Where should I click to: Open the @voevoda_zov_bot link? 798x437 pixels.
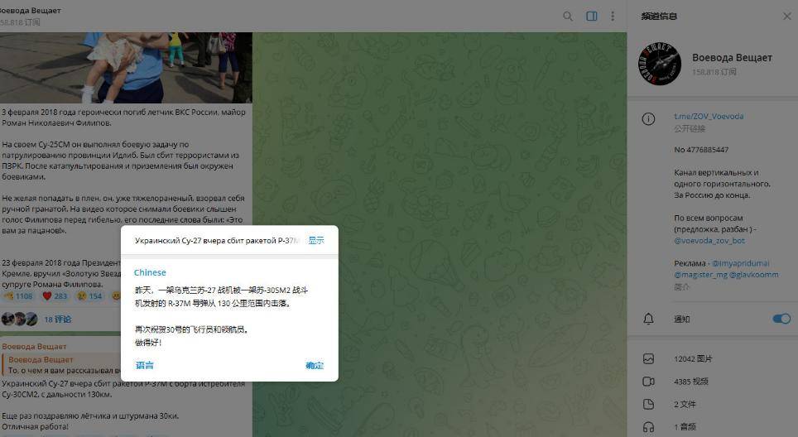(x=709, y=241)
